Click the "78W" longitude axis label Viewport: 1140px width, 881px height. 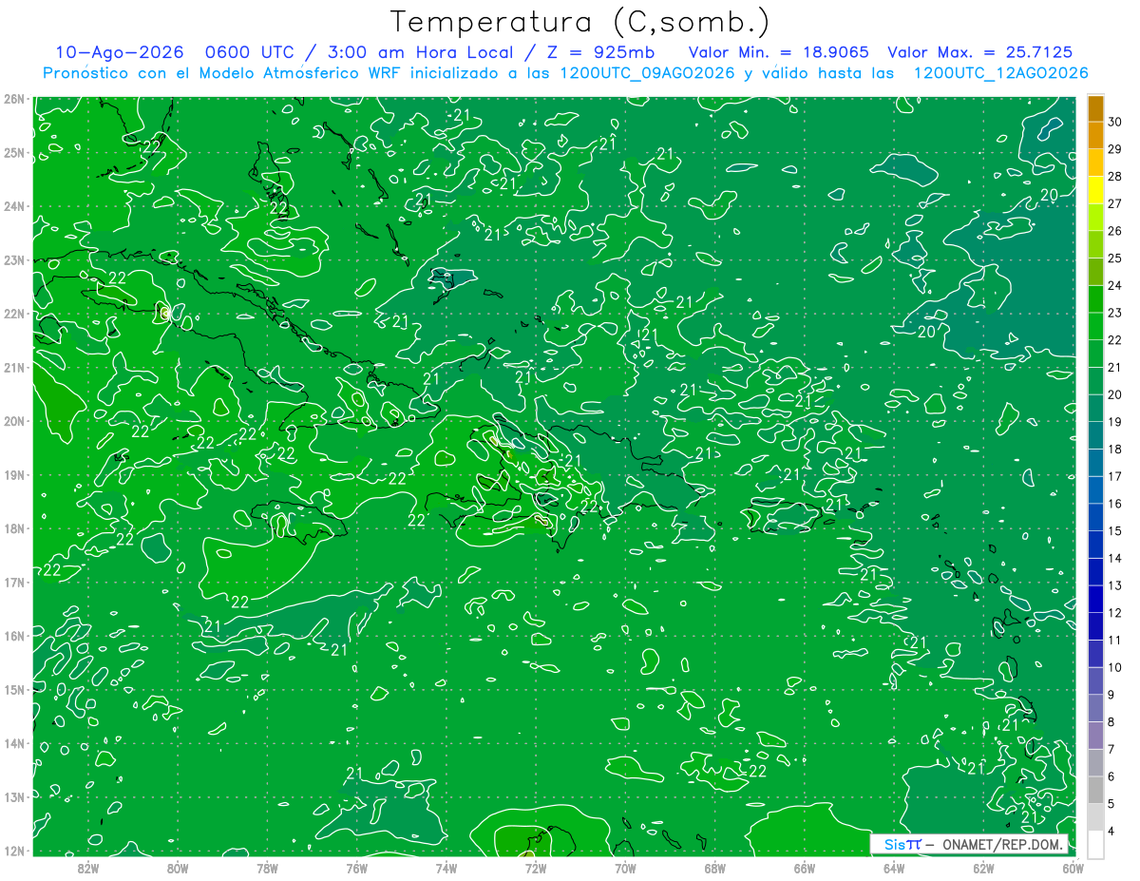tap(267, 867)
